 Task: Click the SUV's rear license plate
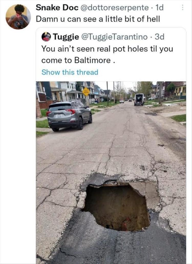coord(59,116)
